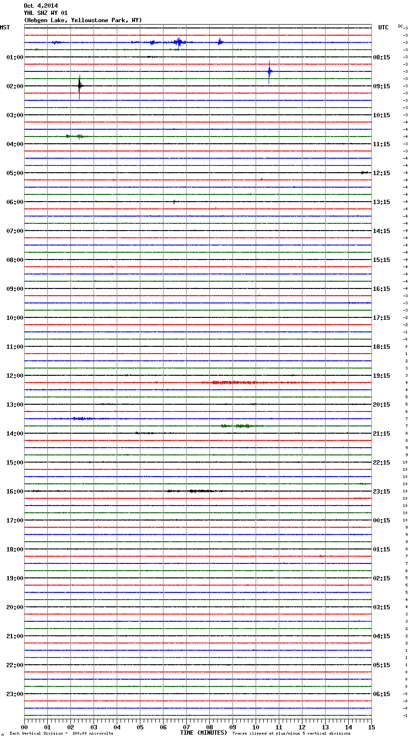Select the MST hour label "10:00"
Screen dimensions: 410x740
pos(15,318)
